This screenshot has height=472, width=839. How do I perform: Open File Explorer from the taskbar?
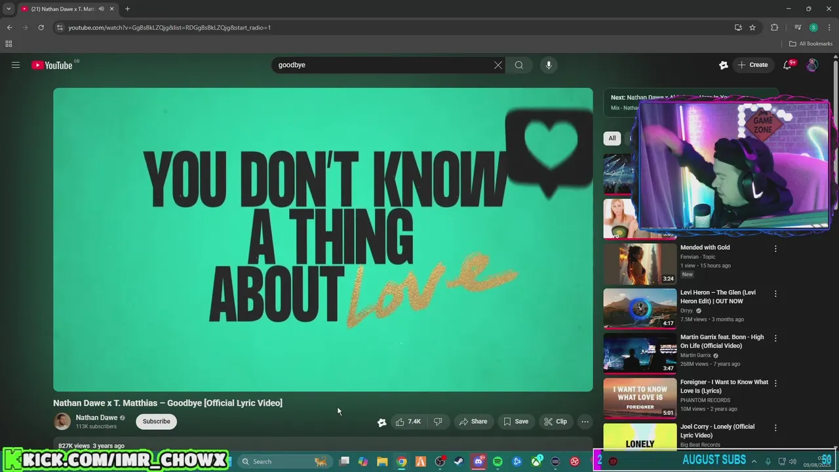[x=382, y=462]
